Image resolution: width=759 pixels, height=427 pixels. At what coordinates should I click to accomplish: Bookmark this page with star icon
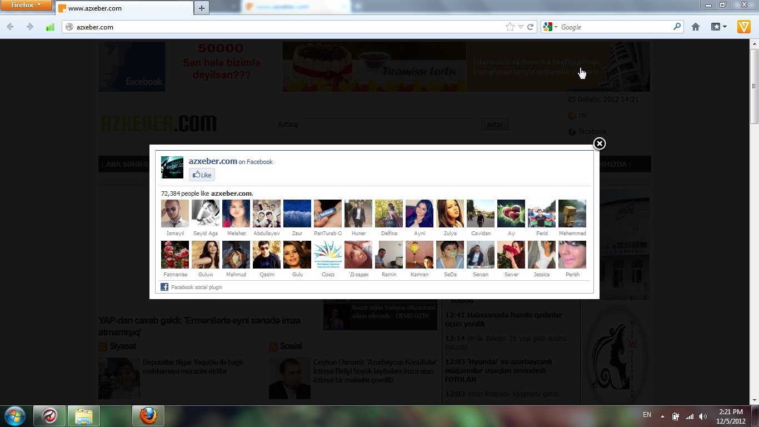point(510,27)
